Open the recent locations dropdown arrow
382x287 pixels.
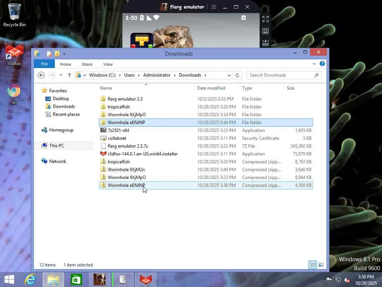click(61, 75)
